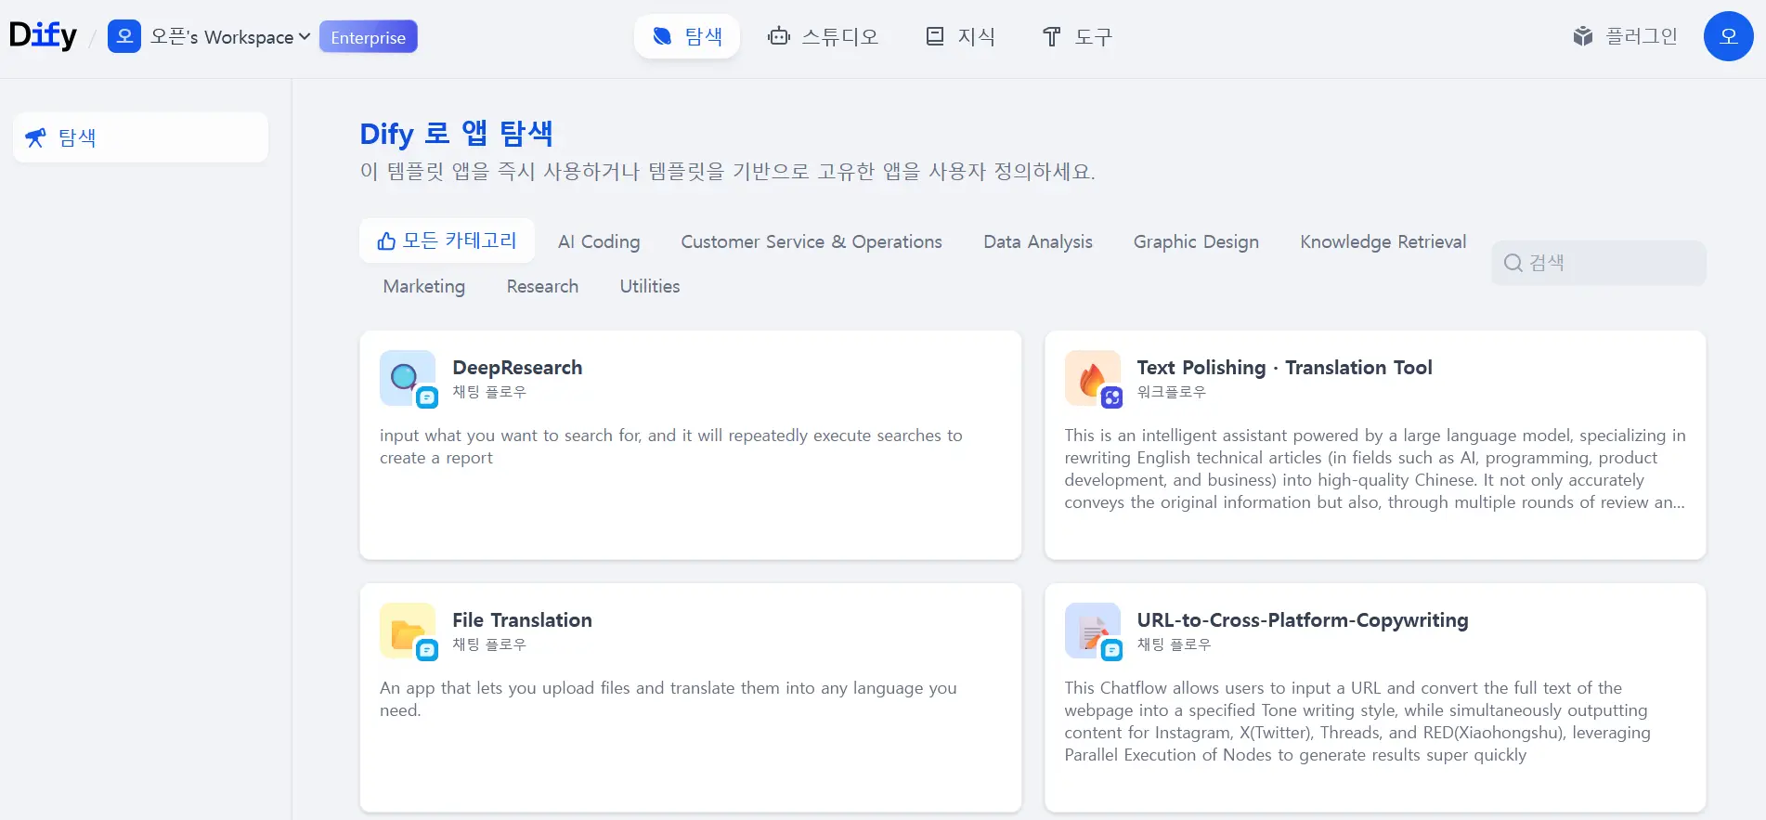Viewport: 1766px width, 820px height.
Task: Open the 도구 tools tab
Action: point(1077,36)
